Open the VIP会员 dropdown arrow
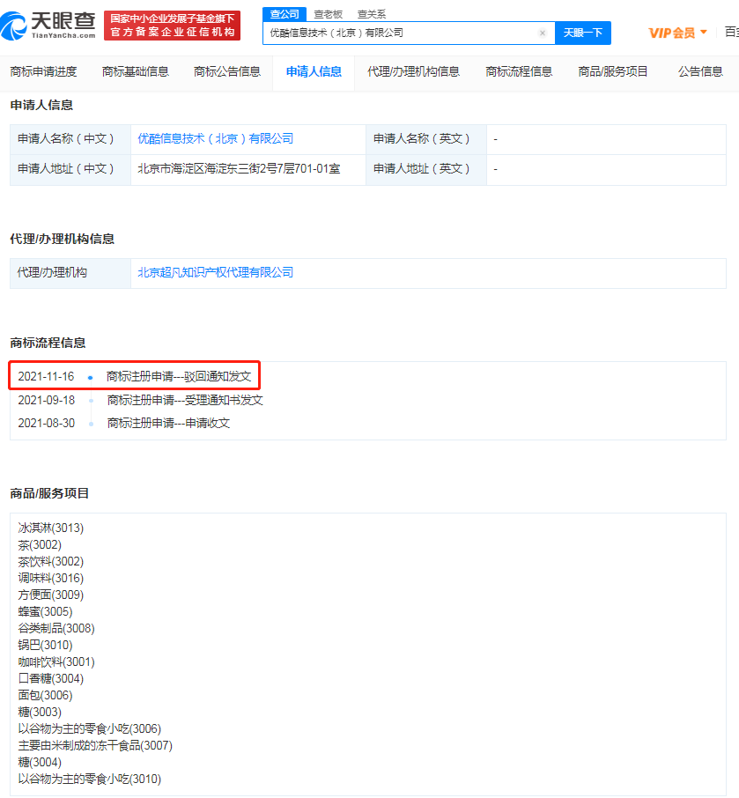The height and width of the screenshot is (798, 739). (x=704, y=32)
